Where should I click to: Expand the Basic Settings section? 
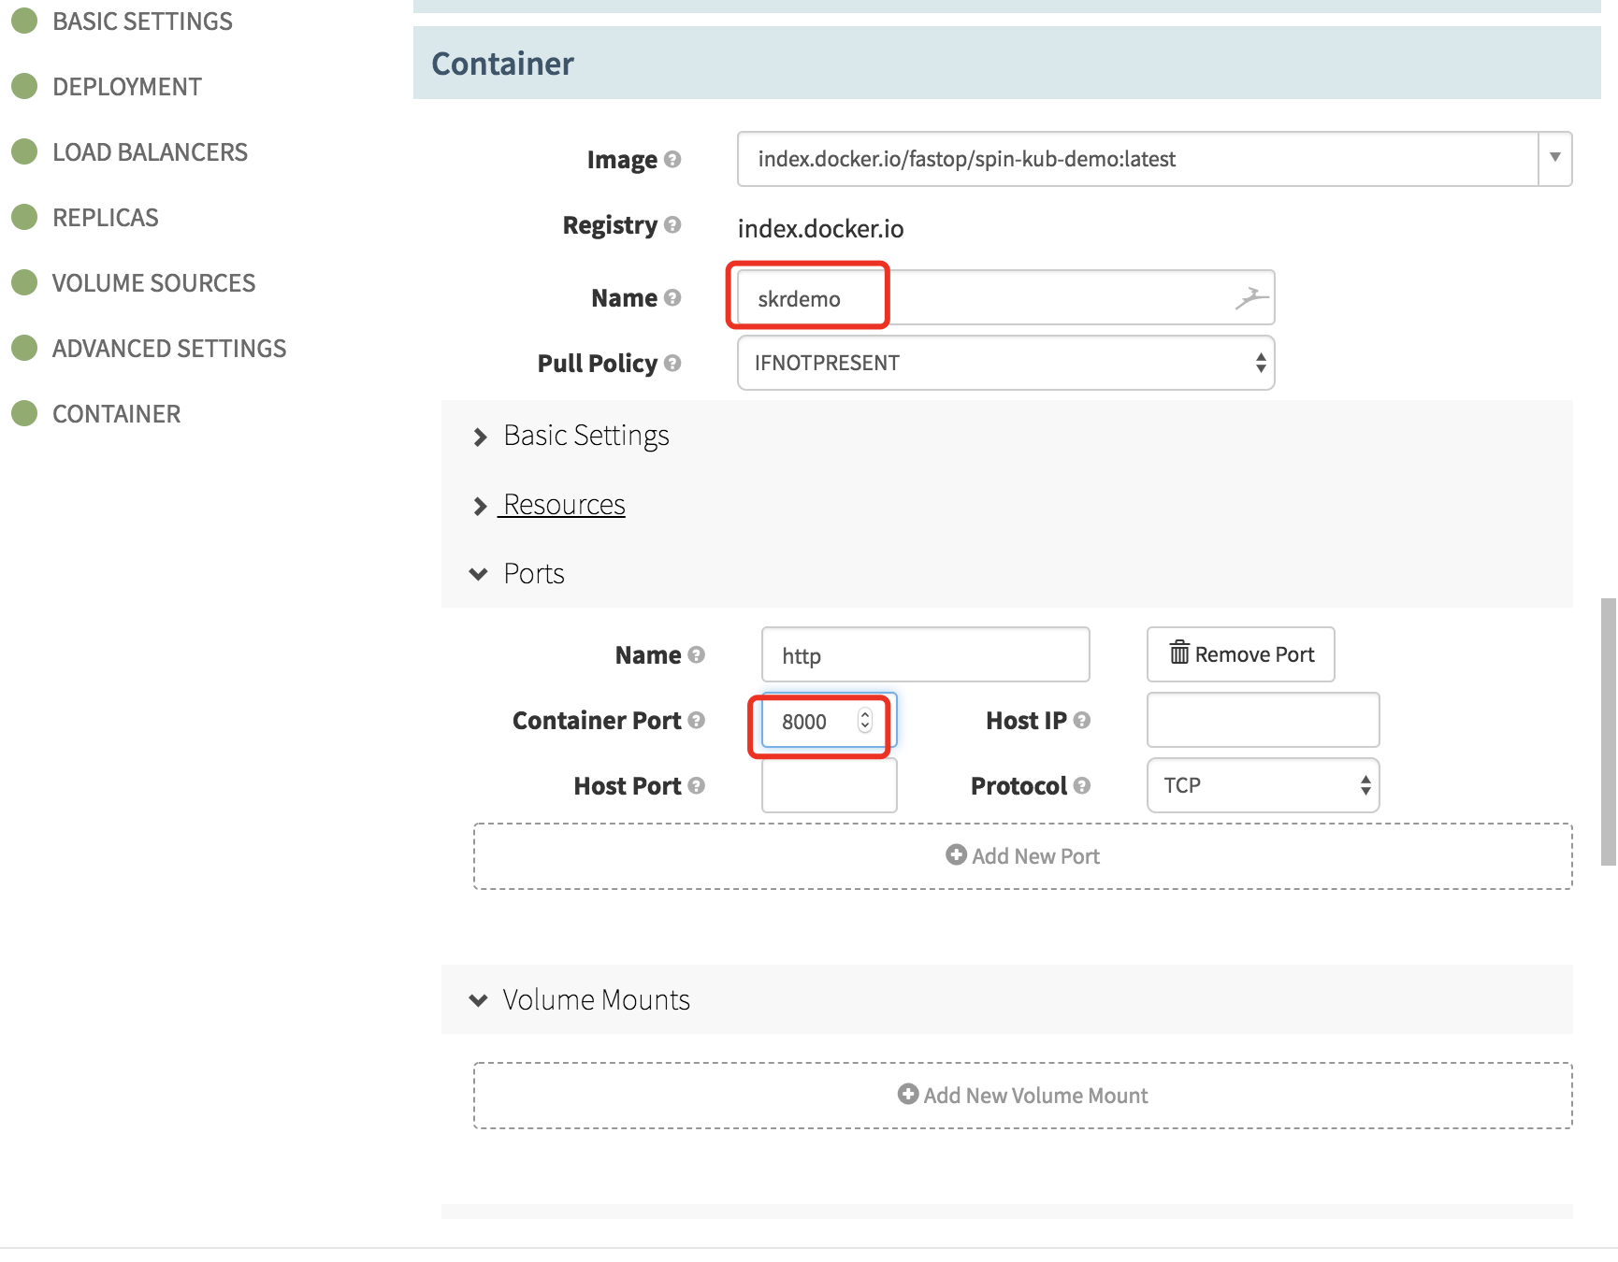(585, 436)
